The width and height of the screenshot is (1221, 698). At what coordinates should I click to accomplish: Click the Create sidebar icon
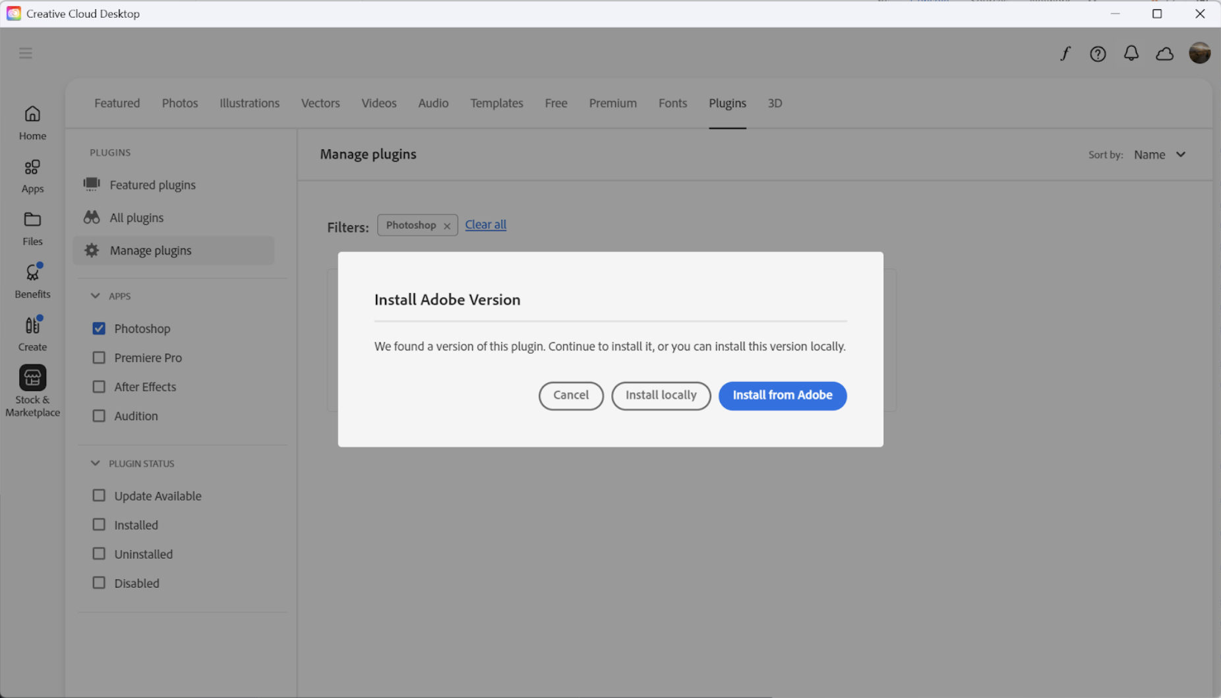coord(32,334)
